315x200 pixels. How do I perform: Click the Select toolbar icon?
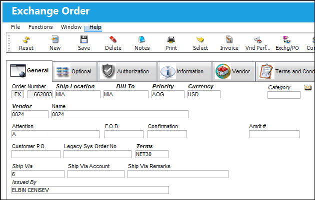pos(200,39)
